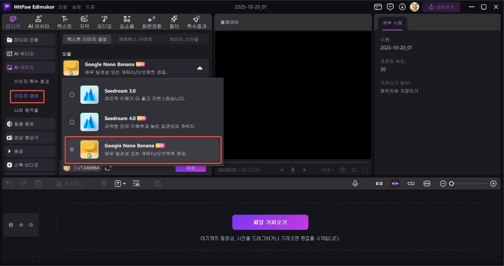Viewport: 504px width, 266px height.
Task: Open the text tool dropdown arrow in timeline toolbar
Action: 124,184
